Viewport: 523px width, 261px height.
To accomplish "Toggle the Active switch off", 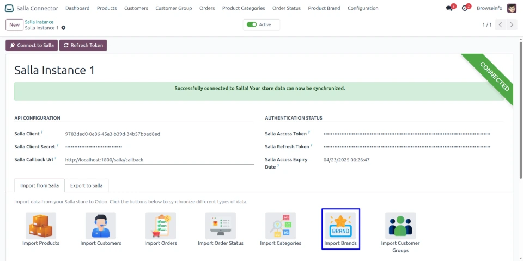I will pos(252,24).
